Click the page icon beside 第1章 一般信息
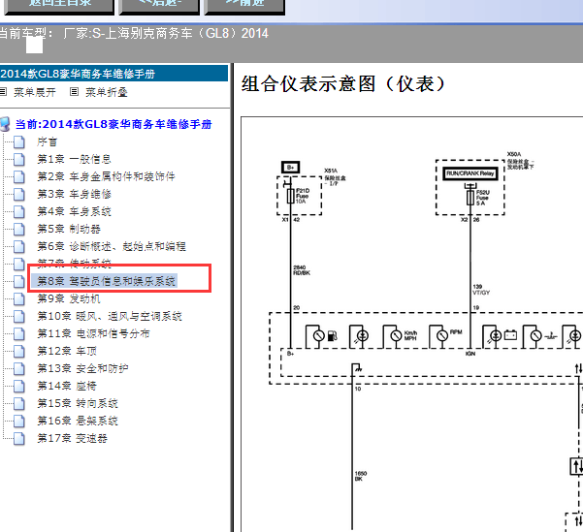 pos(19,159)
